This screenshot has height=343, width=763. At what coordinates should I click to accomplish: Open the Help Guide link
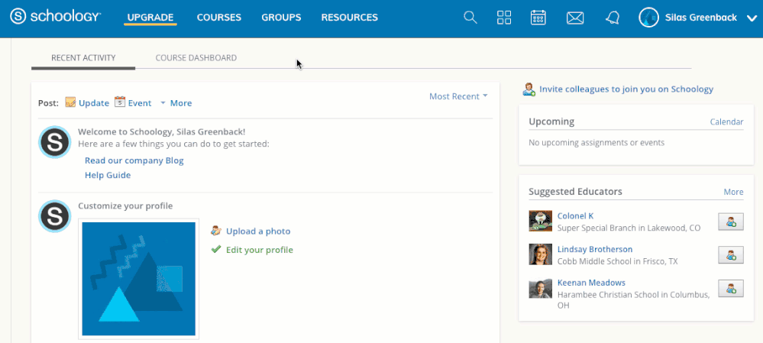click(x=108, y=175)
